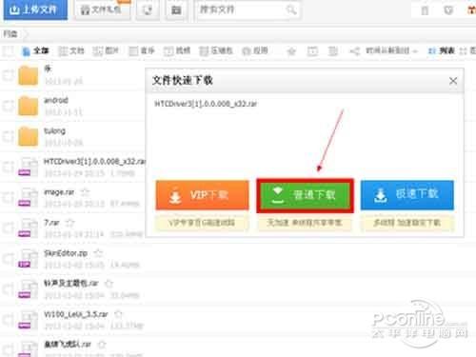
Task: Click the green 普通下载 normal download button
Action: click(305, 195)
